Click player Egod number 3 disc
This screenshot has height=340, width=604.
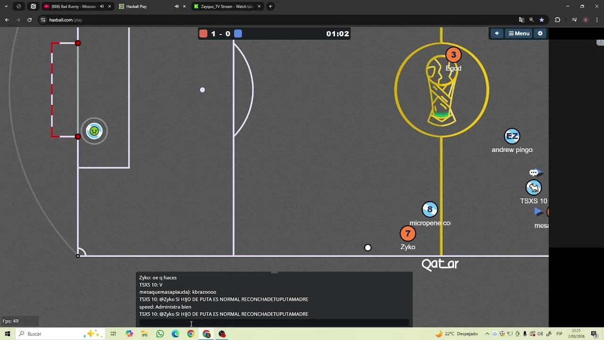click(x=453, y=55)
